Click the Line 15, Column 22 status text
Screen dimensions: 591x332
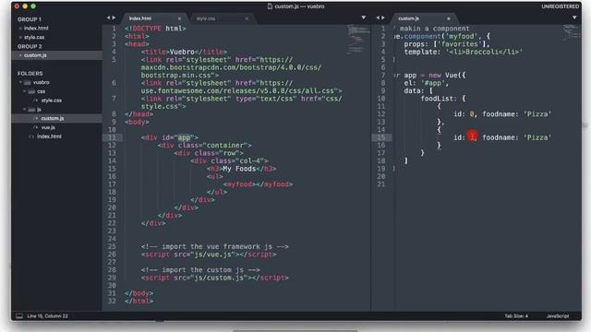pos(47,315)
